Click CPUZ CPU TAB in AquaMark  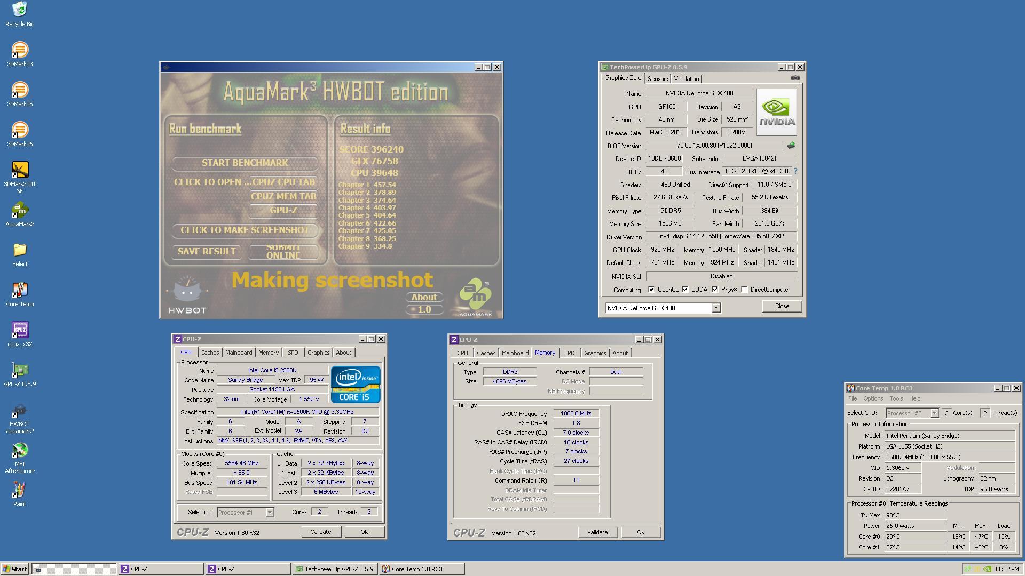pyautogui.click(x=283, y=182)
